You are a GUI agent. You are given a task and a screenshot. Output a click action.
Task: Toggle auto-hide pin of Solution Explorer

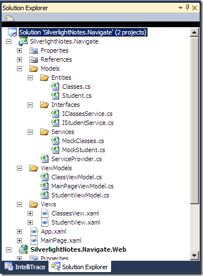pyautogui.click(x=187, y=8)
